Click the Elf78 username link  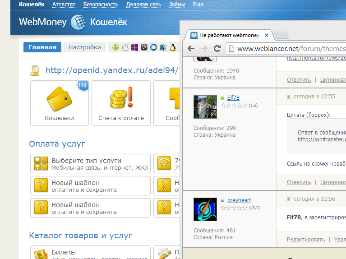[x=233, y=97]
